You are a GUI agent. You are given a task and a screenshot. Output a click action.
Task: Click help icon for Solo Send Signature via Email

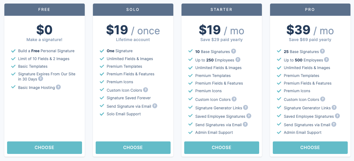click(x=155, y=106)
